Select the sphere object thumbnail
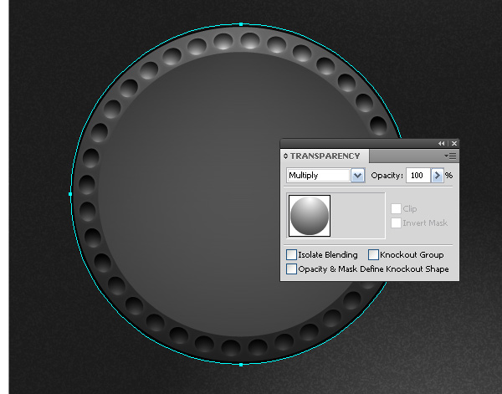The width and height of the screenshot is (502, 394). [x=310, y=216]
